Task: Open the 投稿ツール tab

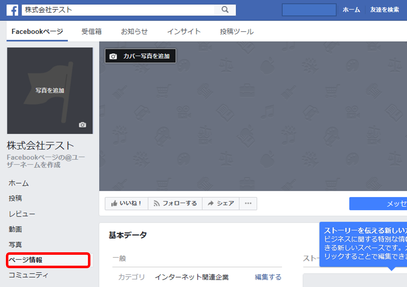Action: (237, 32)
